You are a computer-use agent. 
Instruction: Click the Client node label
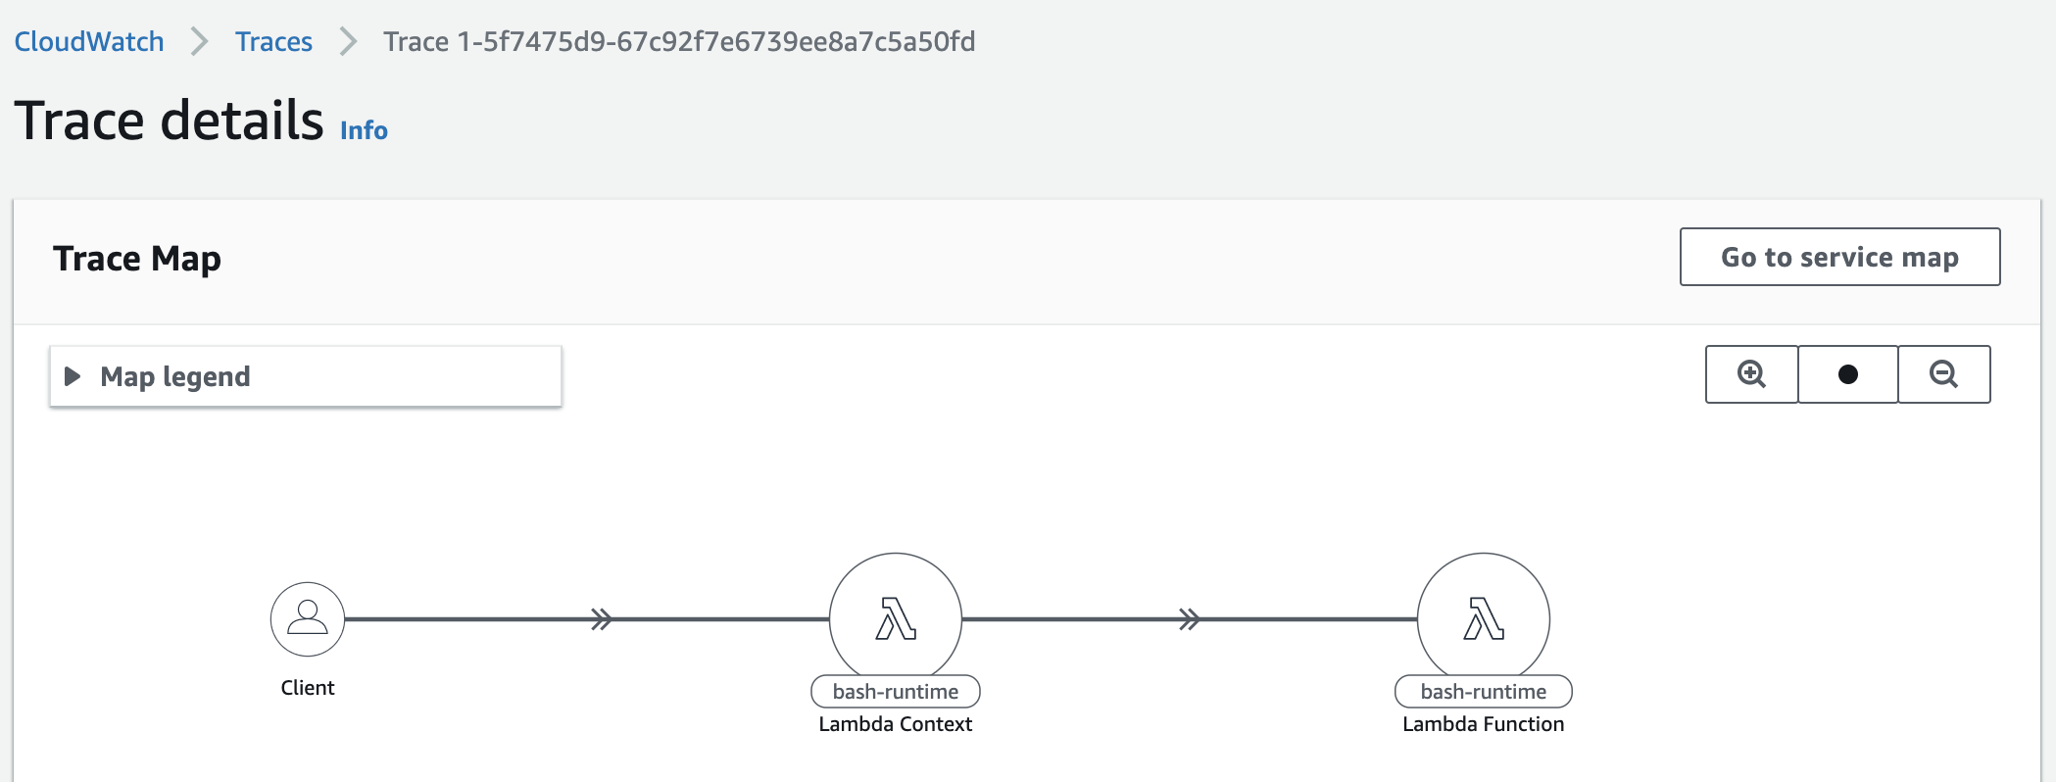(308, 688)
